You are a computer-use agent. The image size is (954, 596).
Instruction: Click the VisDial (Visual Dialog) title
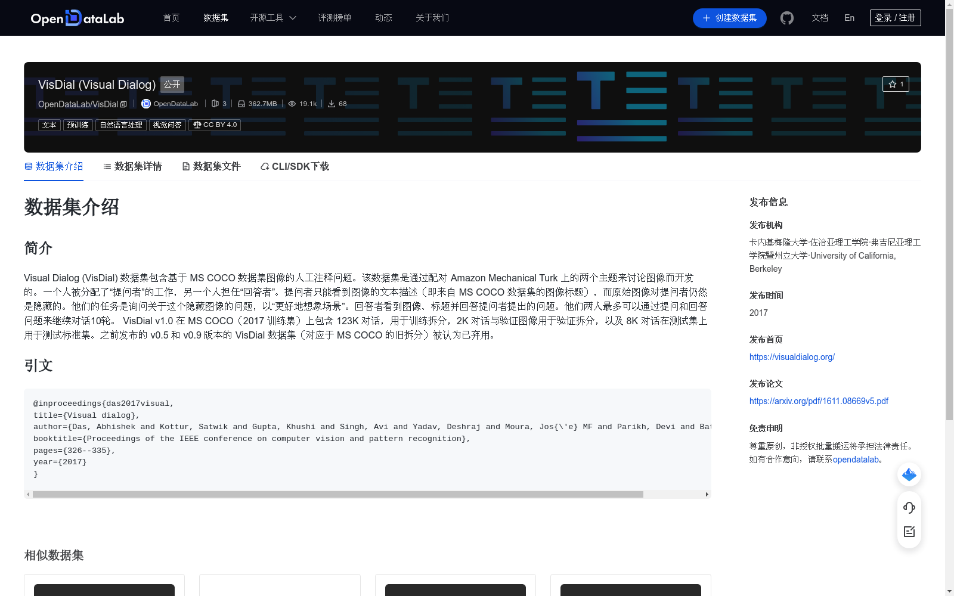click(97, 85)
